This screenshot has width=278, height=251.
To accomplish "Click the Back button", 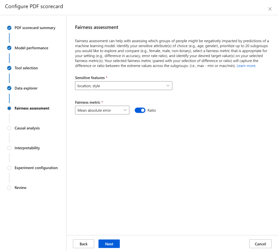I will coord(84,244).
